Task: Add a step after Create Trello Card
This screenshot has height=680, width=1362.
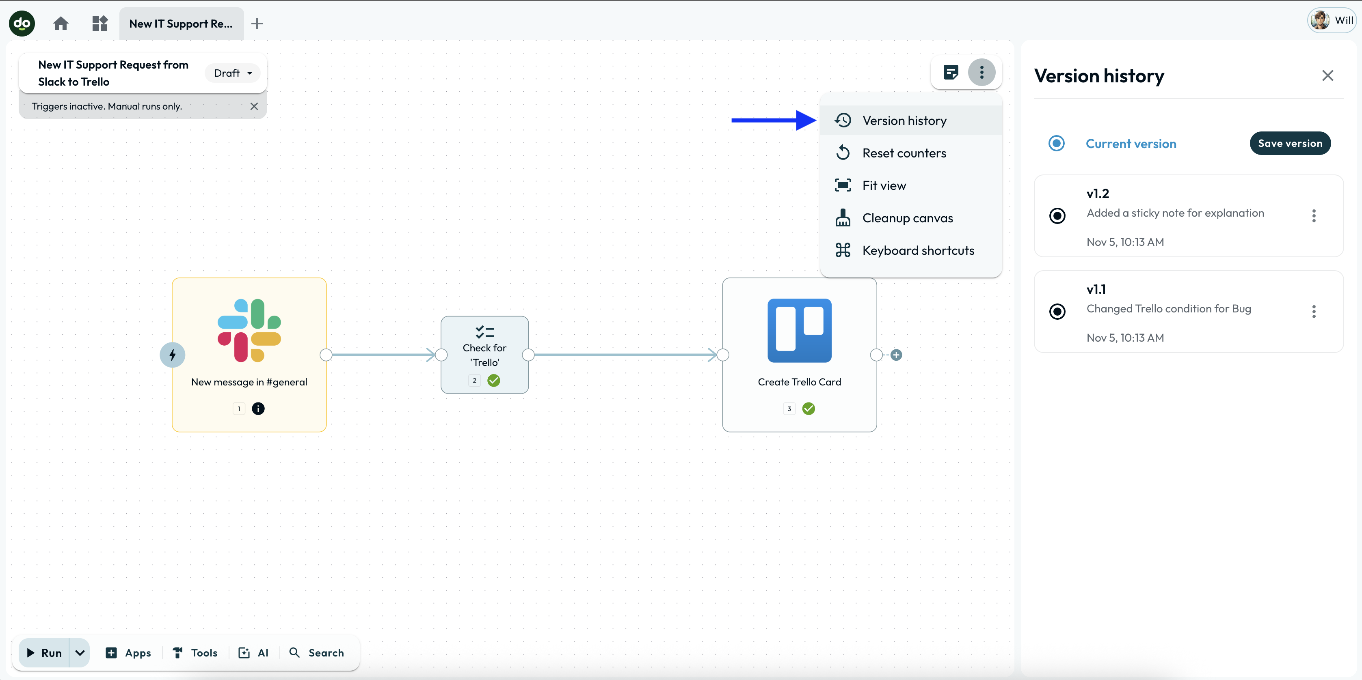Action: coord(896,355)
